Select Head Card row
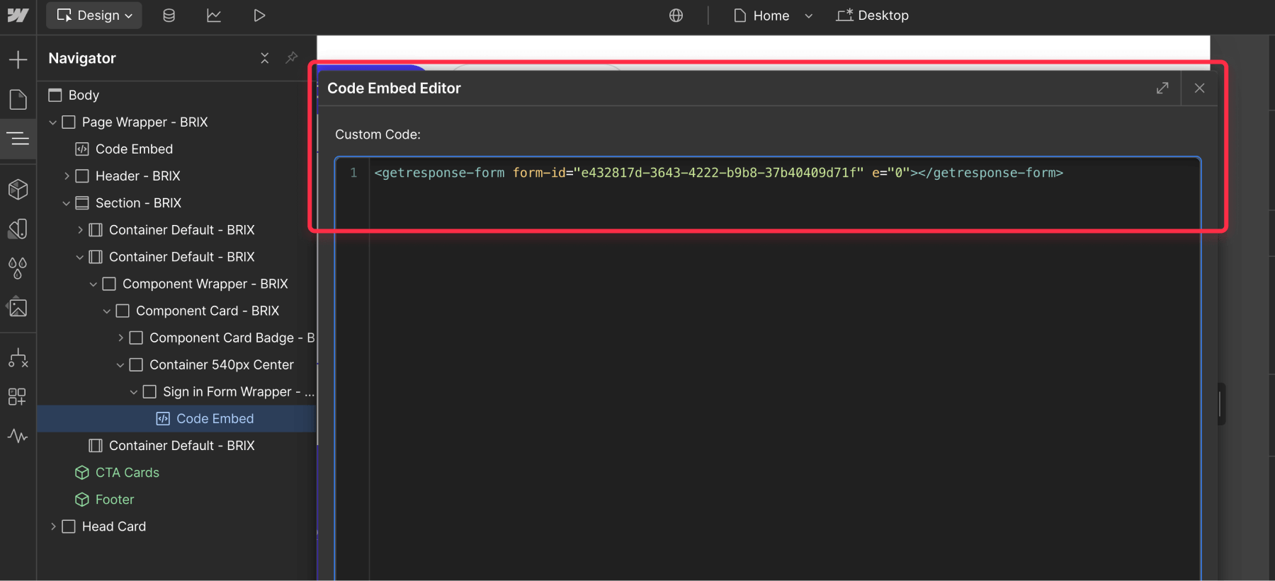This screenshot has width=1275, height=581. click(x=176, y=527)
